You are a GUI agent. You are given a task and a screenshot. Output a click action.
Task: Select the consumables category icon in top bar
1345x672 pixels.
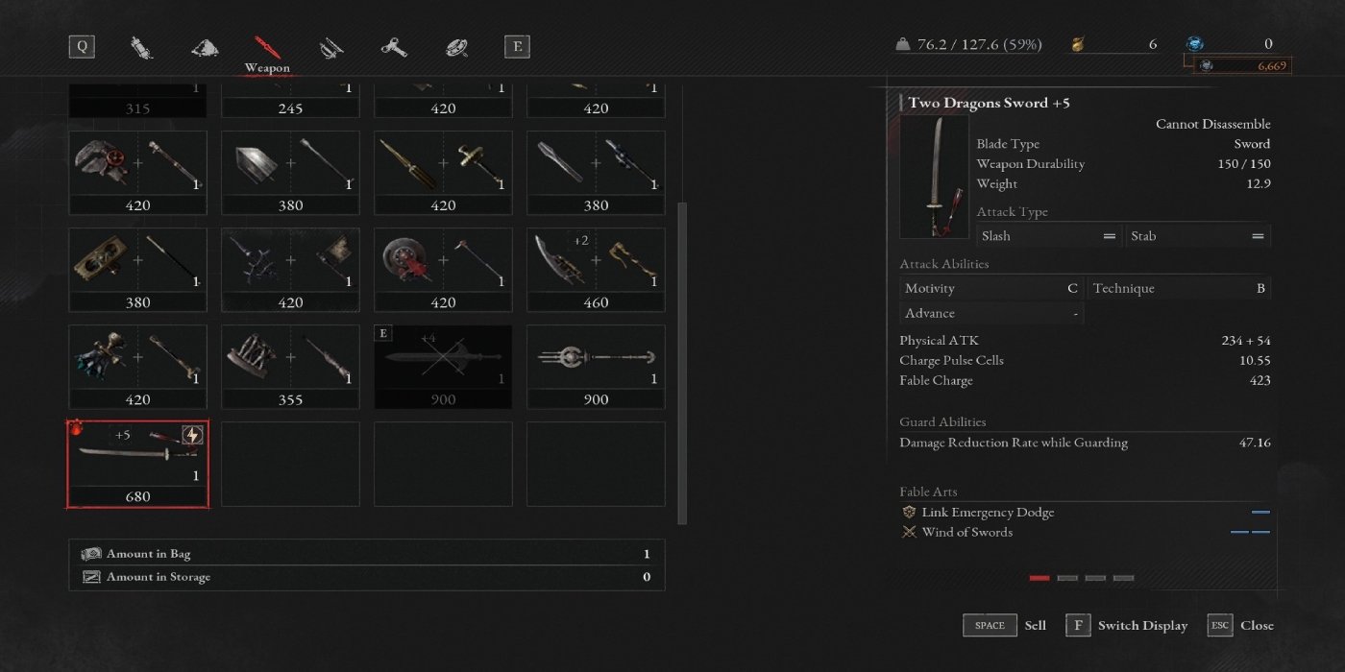141,47
